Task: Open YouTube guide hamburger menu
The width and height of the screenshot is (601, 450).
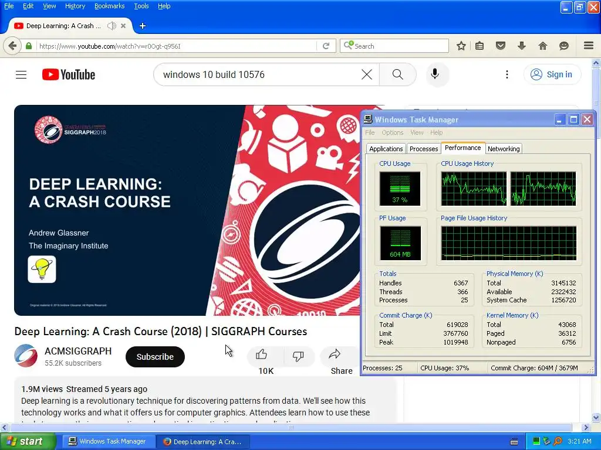Action: pos(21,74)
